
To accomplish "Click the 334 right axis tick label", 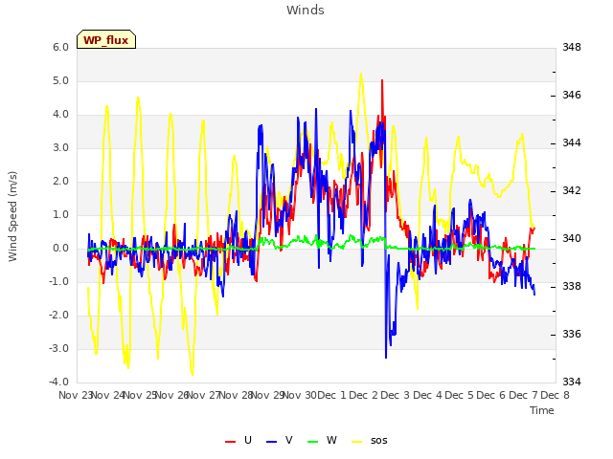I will (x=572, y=382).
